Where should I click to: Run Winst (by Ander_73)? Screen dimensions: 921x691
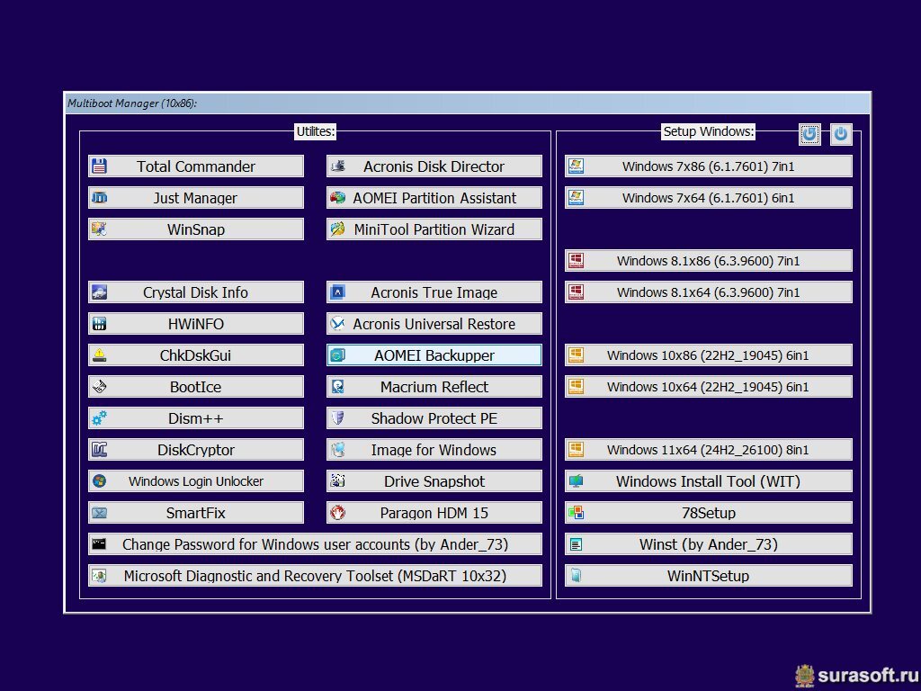709,544
